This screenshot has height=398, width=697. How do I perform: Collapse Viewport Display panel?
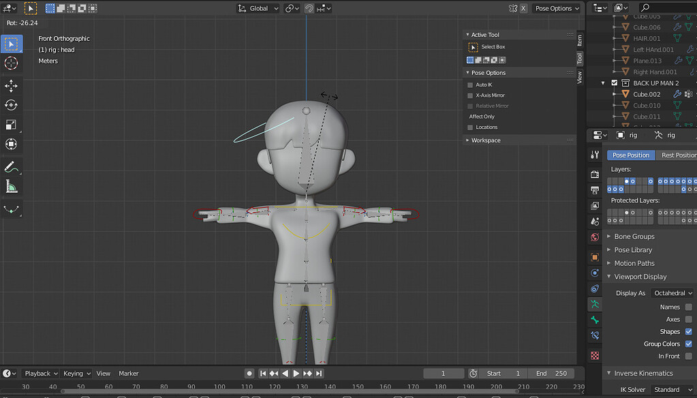640,277
